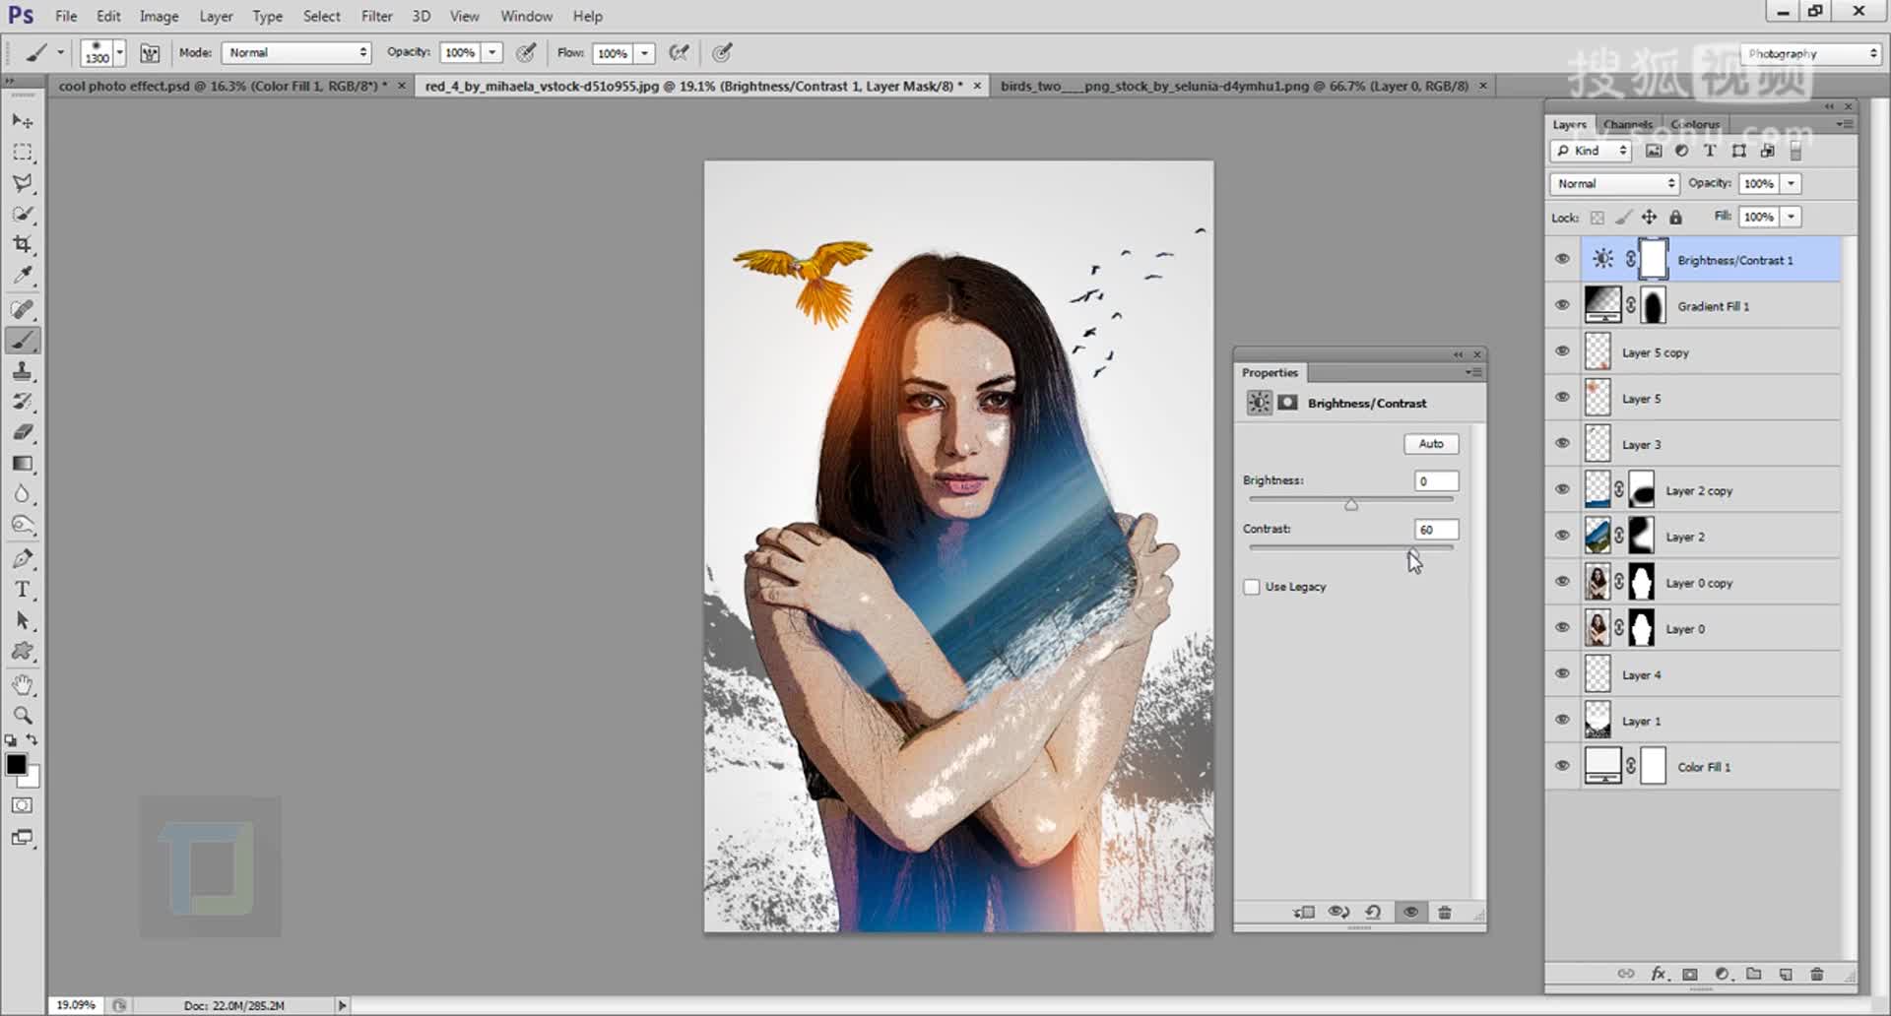Toggle visibility of Layer 2 copy
The image size is (1891, 1016).
1562,489
